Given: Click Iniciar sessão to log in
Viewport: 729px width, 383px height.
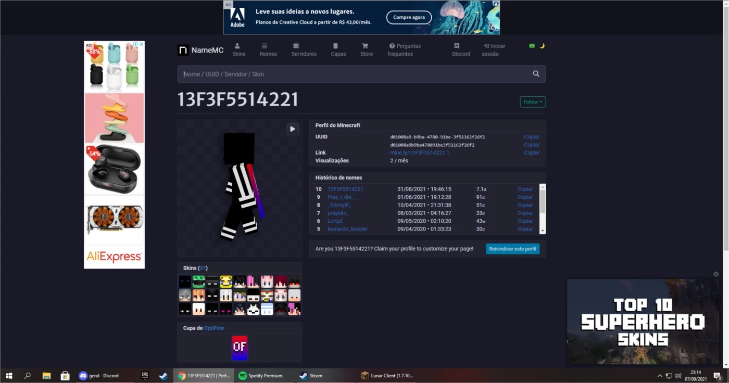Looking at the screenshot, I should coord(494,50).
